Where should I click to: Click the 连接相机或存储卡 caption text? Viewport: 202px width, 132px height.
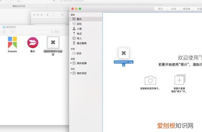[x=150, y=89]
